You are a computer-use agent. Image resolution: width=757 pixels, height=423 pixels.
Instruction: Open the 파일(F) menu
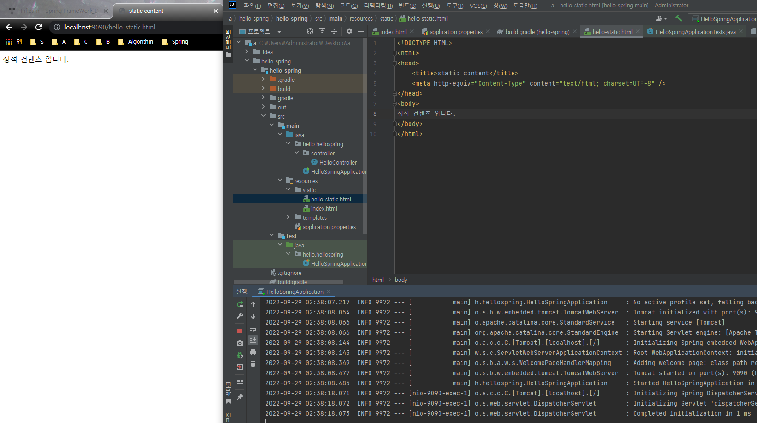click(252, 6)
